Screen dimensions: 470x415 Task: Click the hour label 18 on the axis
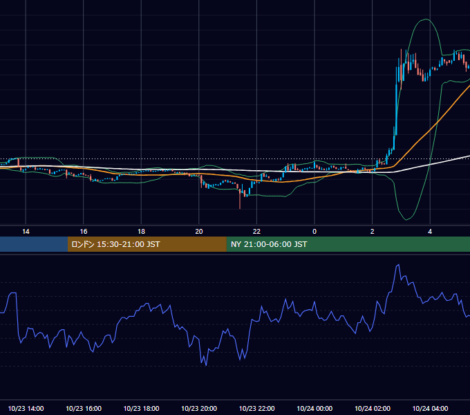pyautogui.click(x=141, y=232)
